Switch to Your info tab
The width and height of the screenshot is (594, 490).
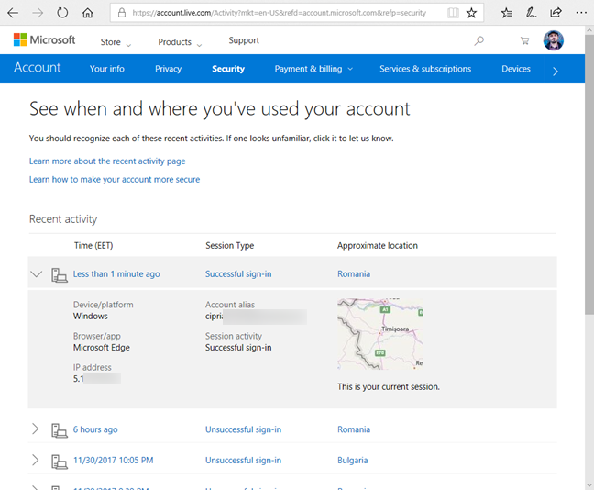pos(107,69)
